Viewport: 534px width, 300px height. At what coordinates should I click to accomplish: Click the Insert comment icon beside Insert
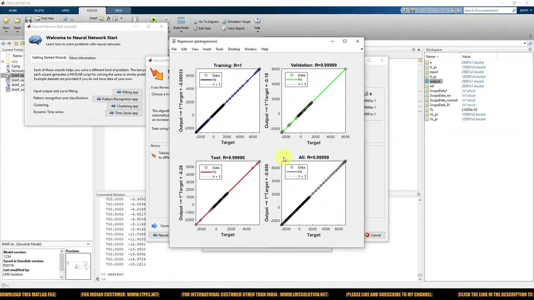pyautogui.click(x=102, y=19)
